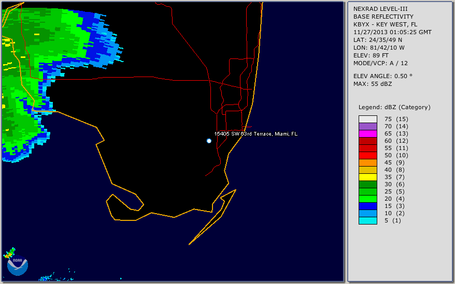This screenshot has height=284, width=455.
Task: Click the '35 (7)' legend label
Action: click(x=395, y=177)
